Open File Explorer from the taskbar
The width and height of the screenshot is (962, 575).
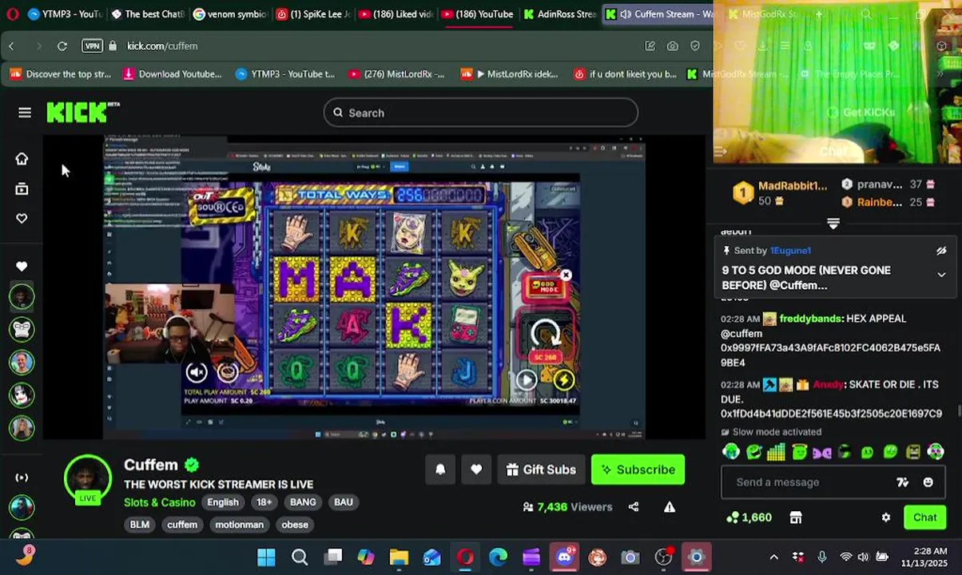pos(399,557)
